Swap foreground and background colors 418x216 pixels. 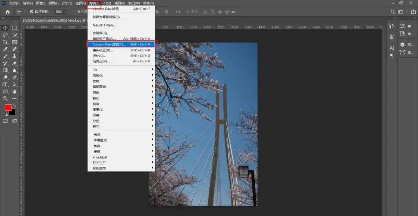(14, 106)
